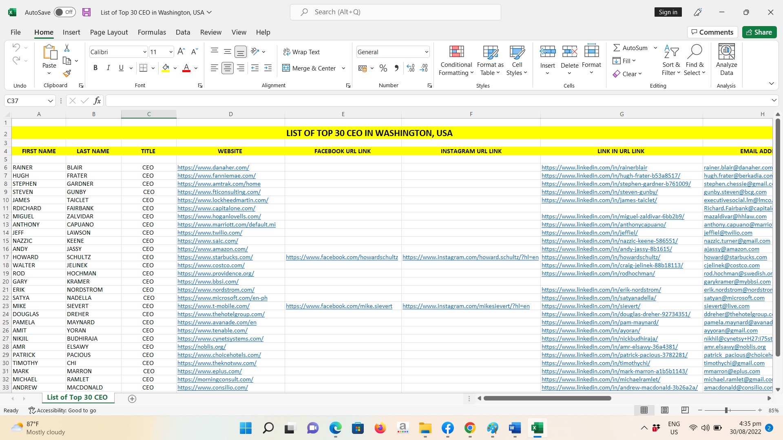Open the starbucks.com website hyperlink

(215, 257)
